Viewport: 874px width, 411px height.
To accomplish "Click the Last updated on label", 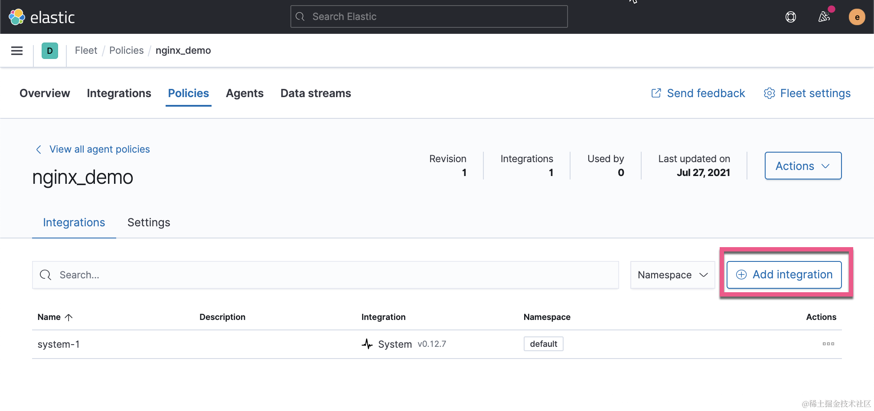I will click(694, 159).
